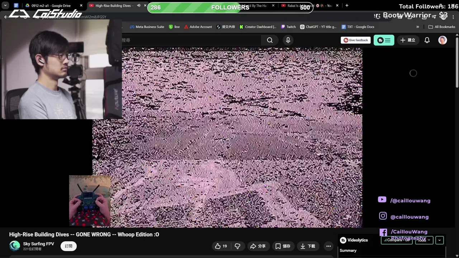The image size is (459, 258).
Task: Click the 下載 download button
Action: click(307, 246)
